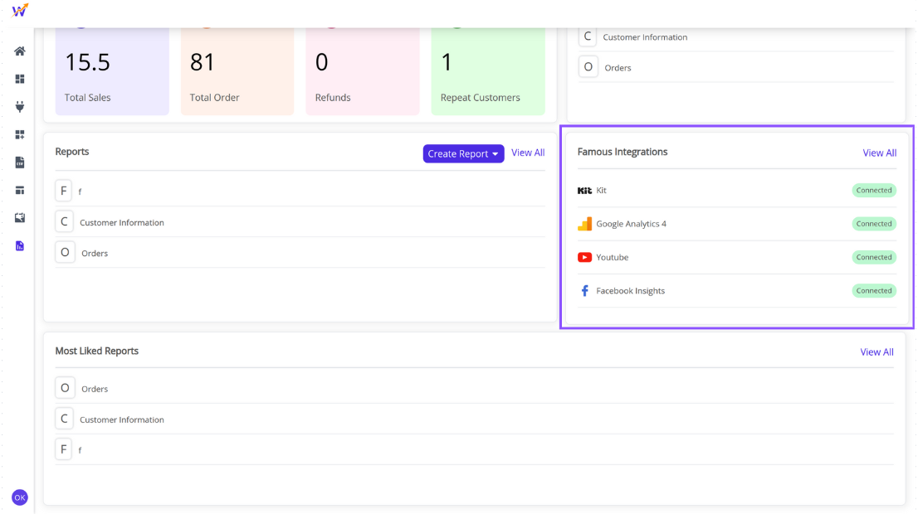Click Connected badge for Google Analytics 4
This screenshot has width=918, height=514.
(x=874, y=224)
